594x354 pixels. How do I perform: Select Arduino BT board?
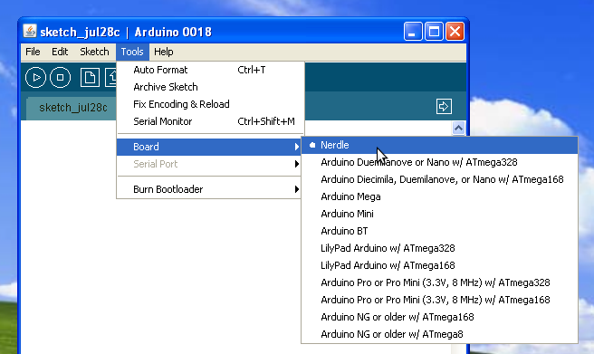(x=439, y=231)
